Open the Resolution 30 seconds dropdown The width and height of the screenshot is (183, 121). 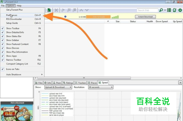(101, 87)
